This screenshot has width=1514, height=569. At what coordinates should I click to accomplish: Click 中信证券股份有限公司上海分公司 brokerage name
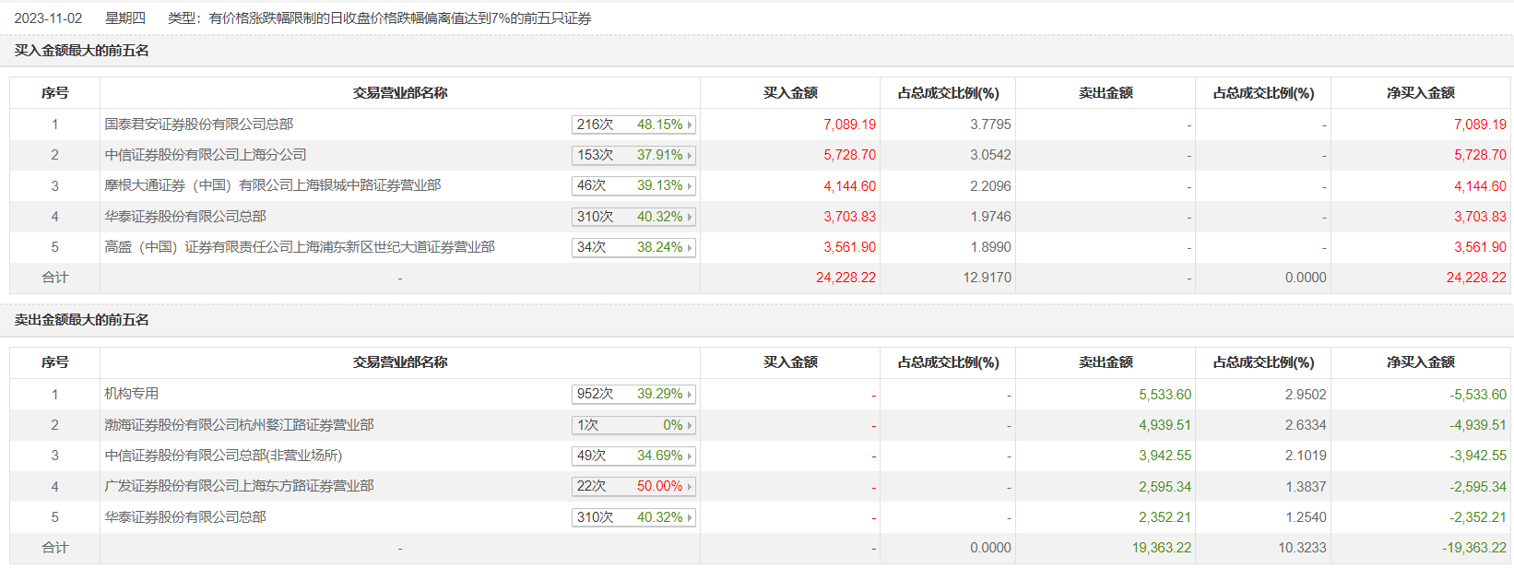(206, 155)
